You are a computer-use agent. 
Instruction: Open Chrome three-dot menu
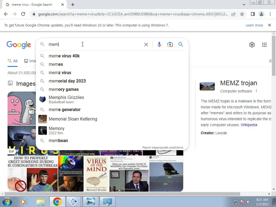click(270, 14)
